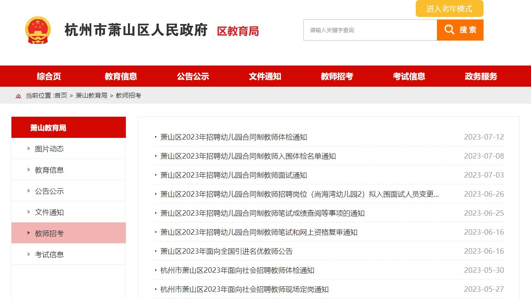The height and width of the screenshot is (299, 531).
Task: Switch to the 政务服务 navigation tab
Action: (x=480, y=76)
